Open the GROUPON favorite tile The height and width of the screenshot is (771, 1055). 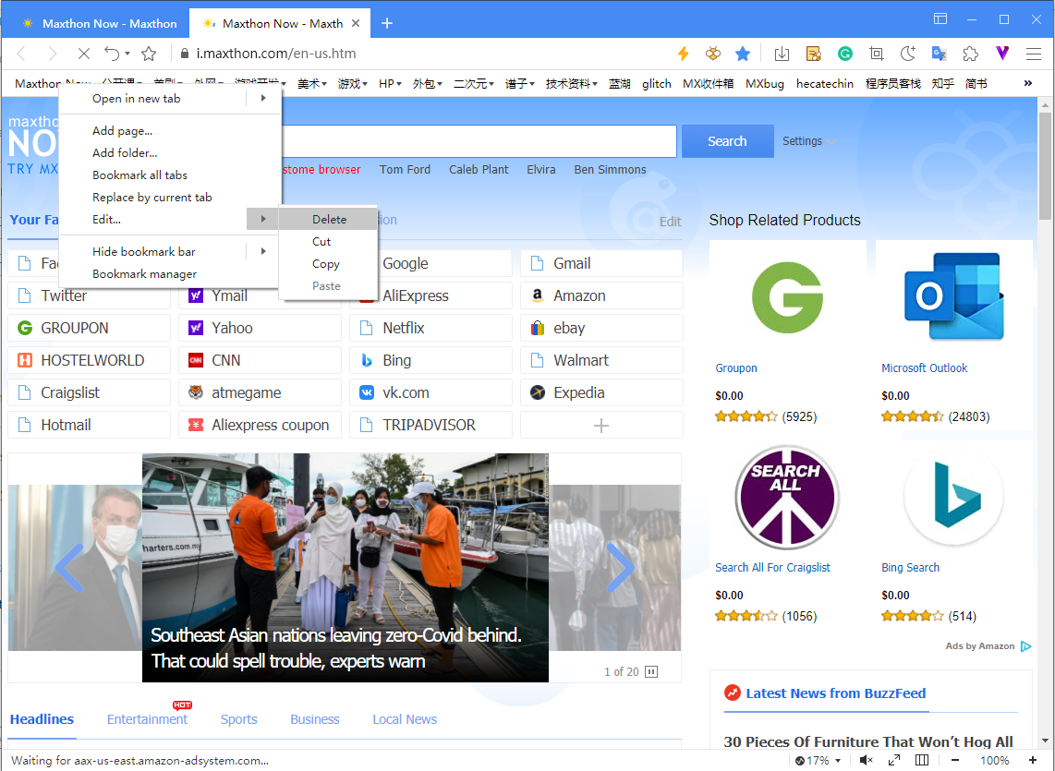click(x=89, y=328)
